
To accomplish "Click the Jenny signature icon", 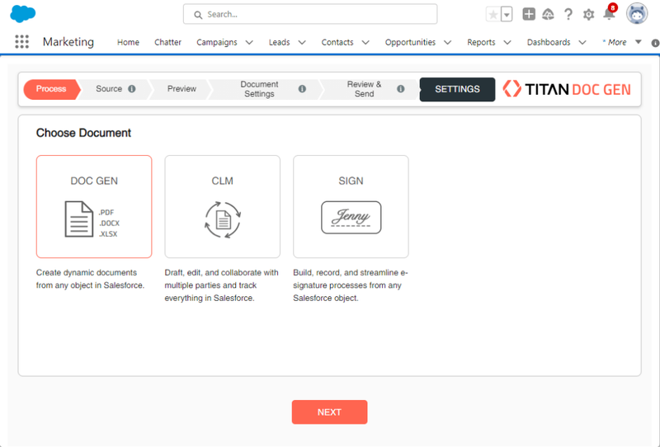I will tap(351, 217).
